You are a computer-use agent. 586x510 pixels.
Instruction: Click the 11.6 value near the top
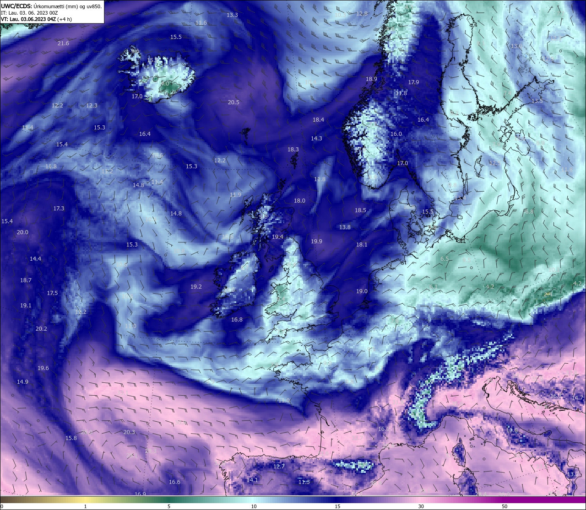pos(201,23)
